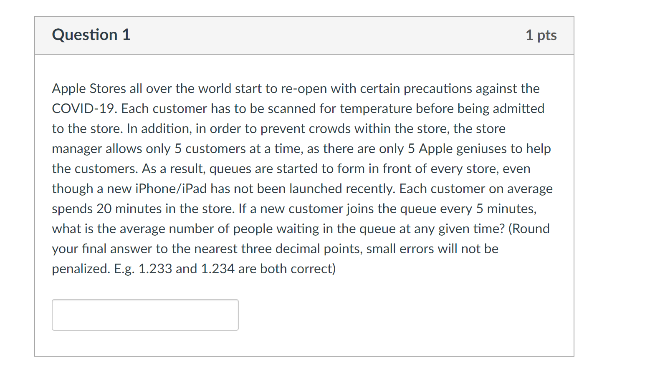Select the example value 1.233
The height and width of the screenshot is (370, 655).
[x=155, y=269]
